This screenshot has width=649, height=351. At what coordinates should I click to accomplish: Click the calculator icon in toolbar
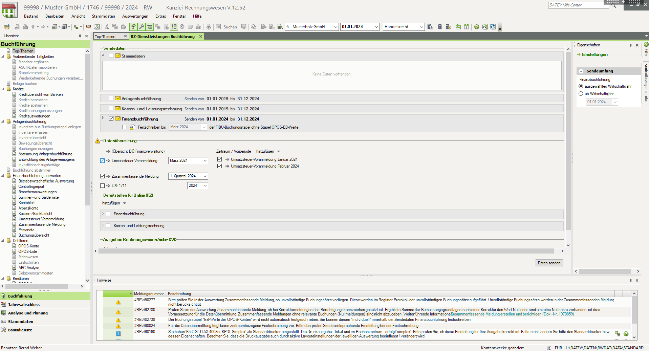440,27
